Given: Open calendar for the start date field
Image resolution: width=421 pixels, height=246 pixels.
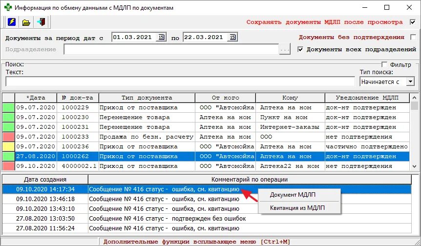Looking at the screenshot, I should (x=161, y=37).
